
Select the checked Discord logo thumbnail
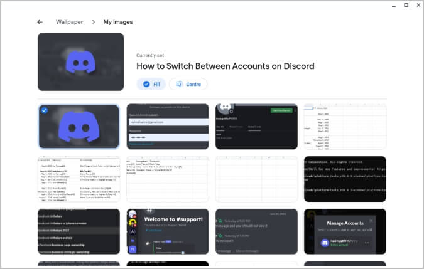click(x=79, y=127)
